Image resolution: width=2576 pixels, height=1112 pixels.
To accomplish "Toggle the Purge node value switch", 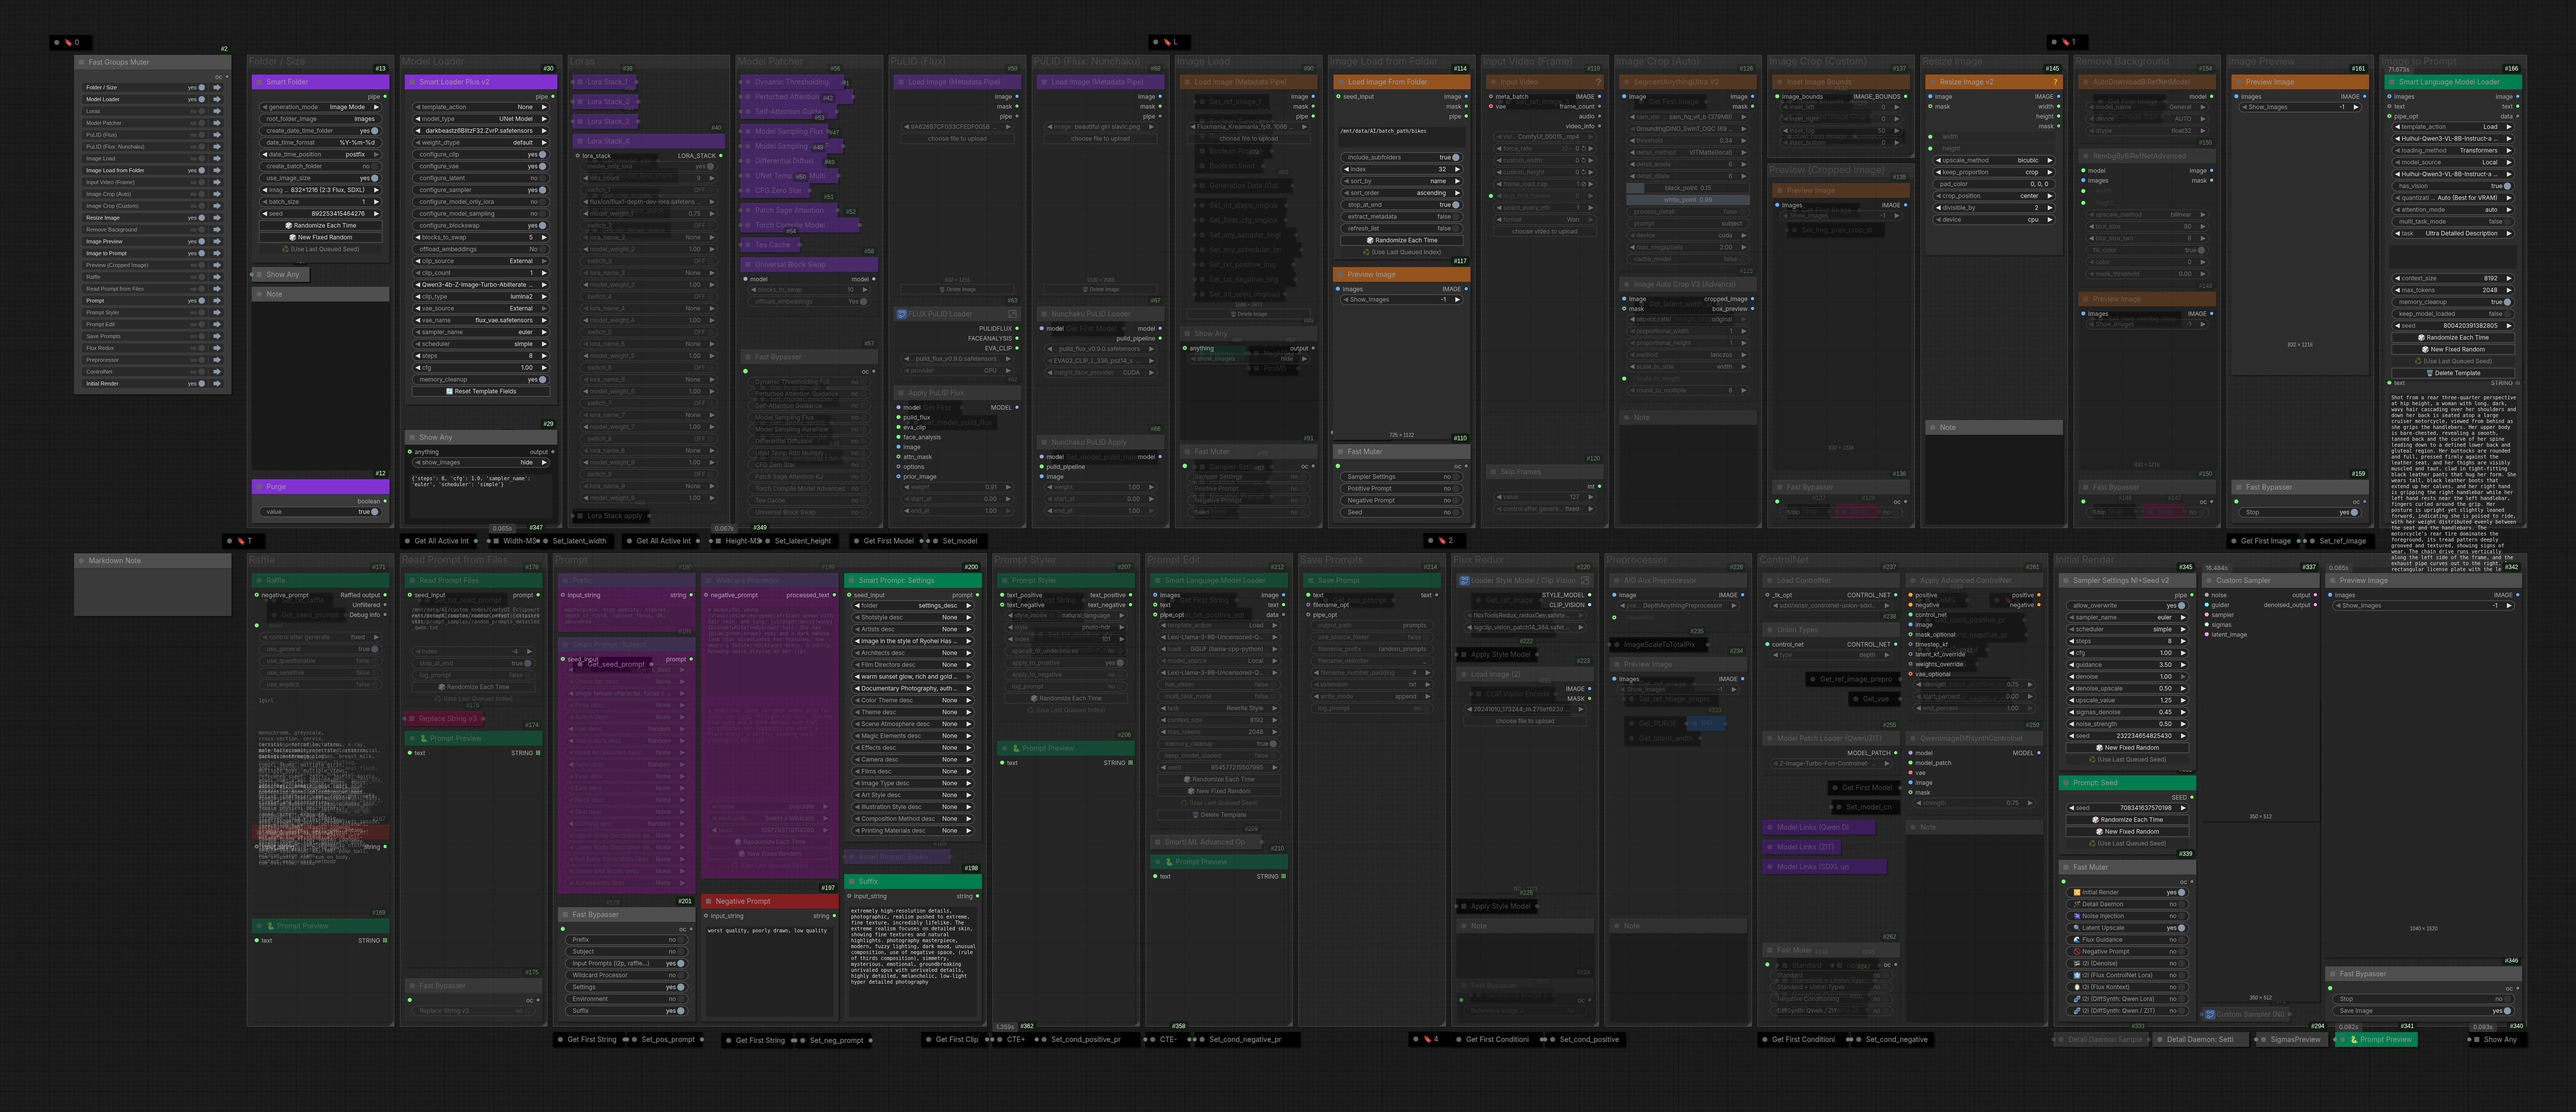I will pyautogui.click(x=374, y=512).
